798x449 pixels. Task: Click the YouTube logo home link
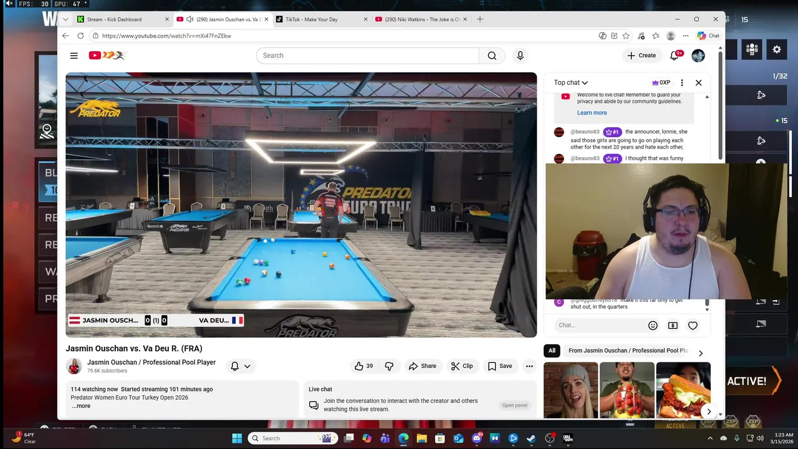point(107,56)
